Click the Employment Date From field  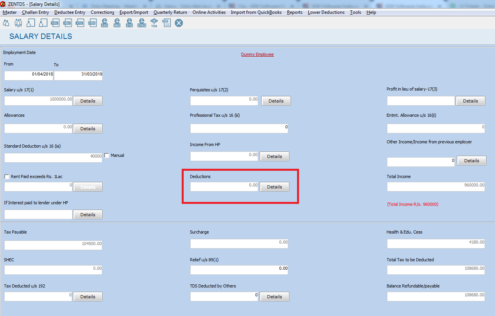(29, 76)
